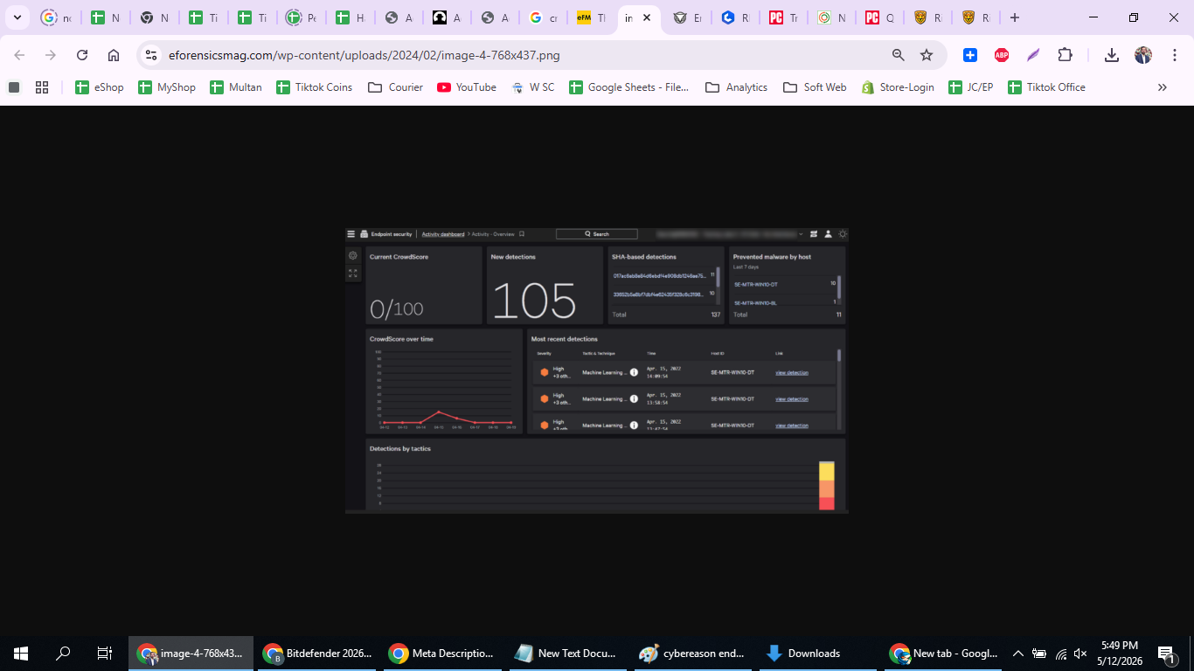The width and height of the screenshot is (1194, 671).
Task: Click the red segment of the tactics bar
Action: tap(827, 503)
